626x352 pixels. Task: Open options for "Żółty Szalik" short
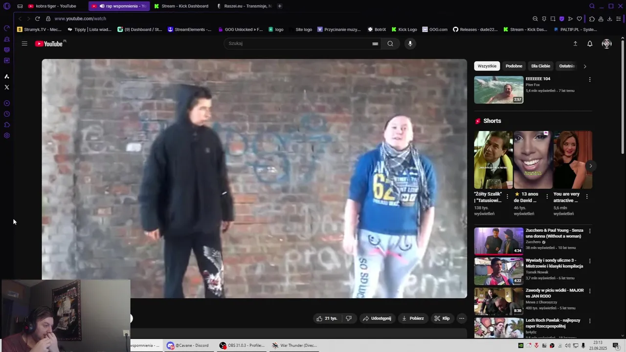pyautogui.click(x=507, y=197)
